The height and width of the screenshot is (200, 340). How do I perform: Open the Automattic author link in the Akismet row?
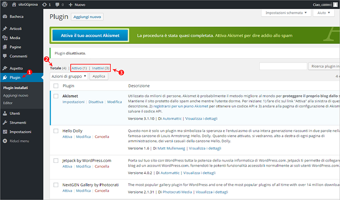point(172,119)
